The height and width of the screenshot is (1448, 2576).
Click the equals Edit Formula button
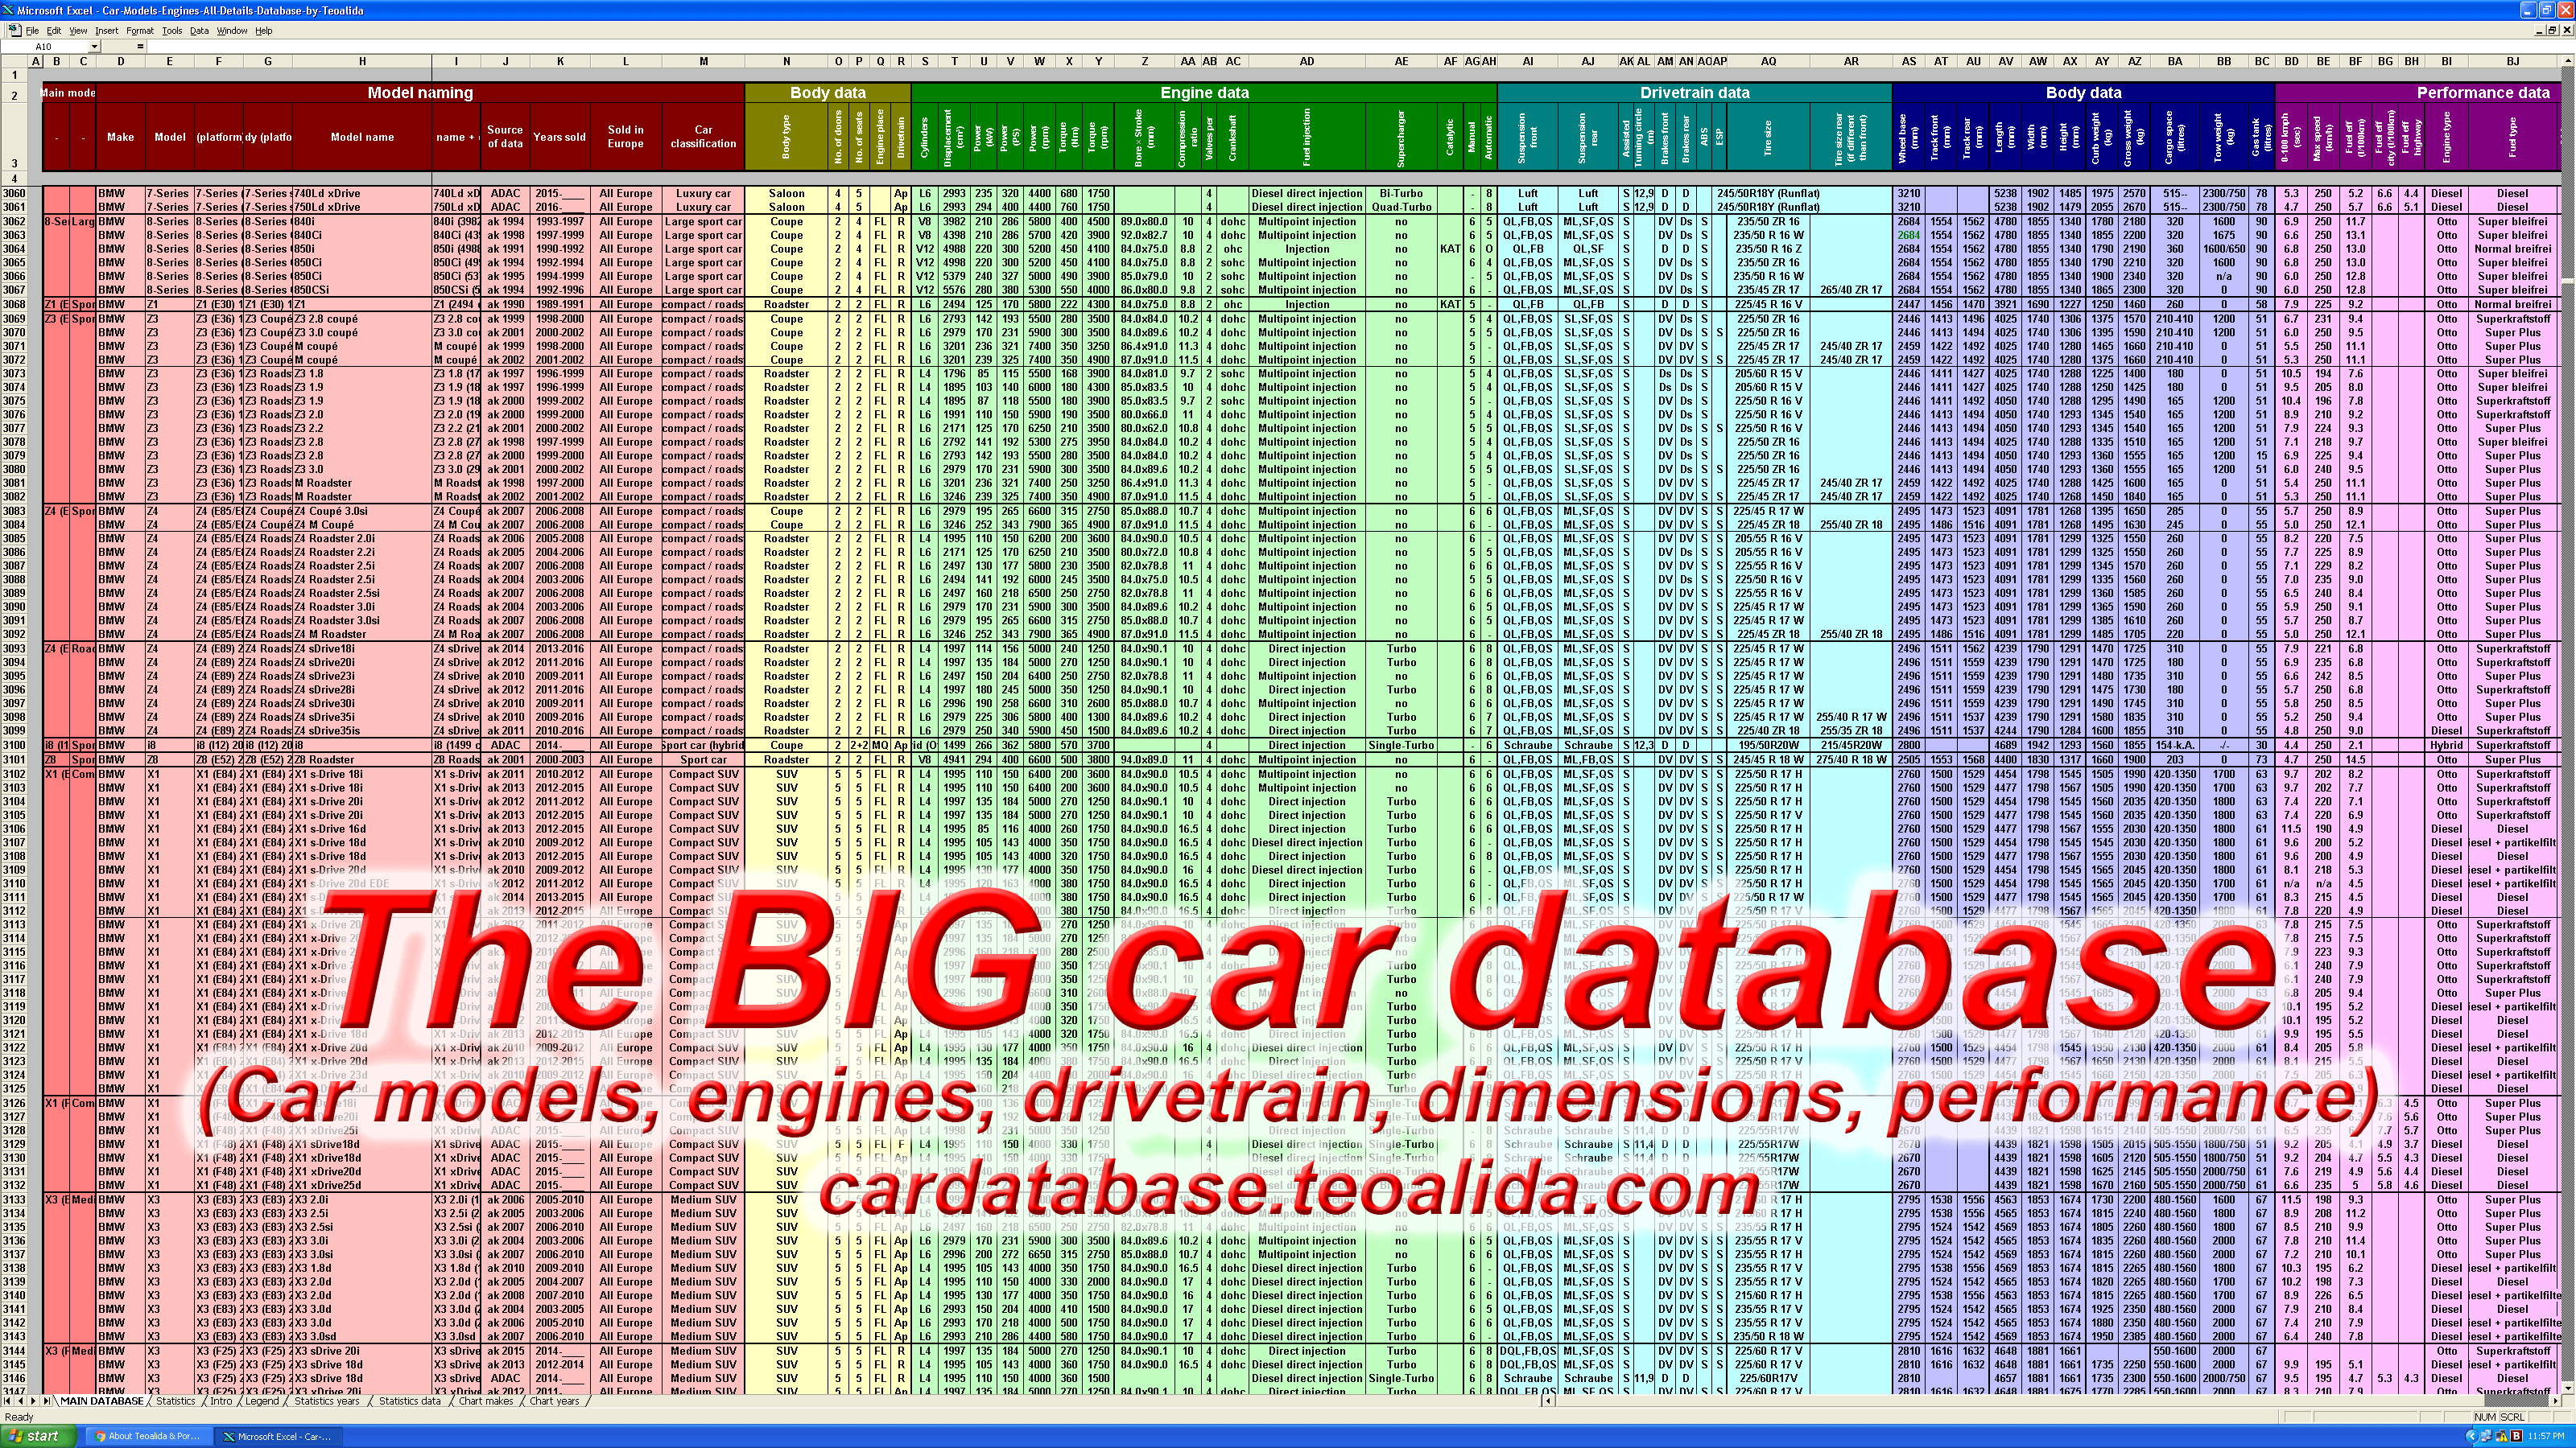(141, 47)
